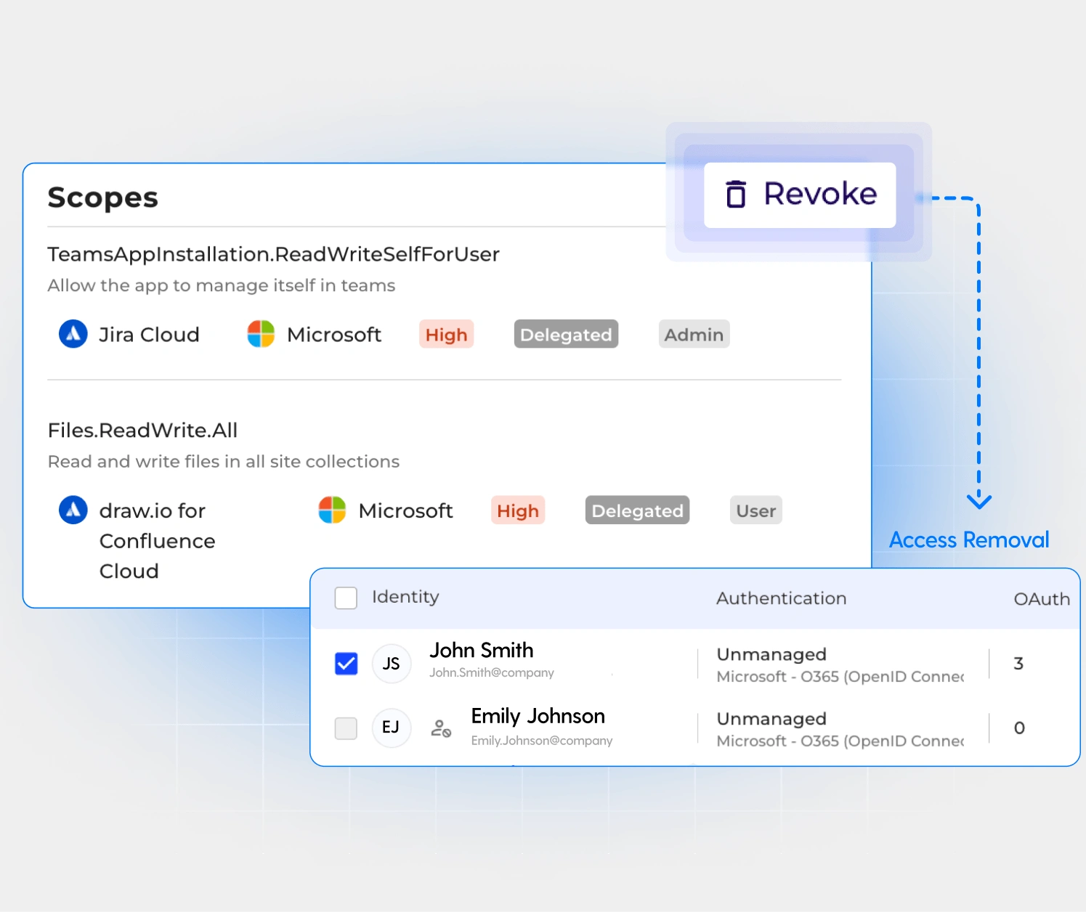Uncheck John Smith's identity checkbox
This screenshot has width=1086, height=912.
(347, 663)
